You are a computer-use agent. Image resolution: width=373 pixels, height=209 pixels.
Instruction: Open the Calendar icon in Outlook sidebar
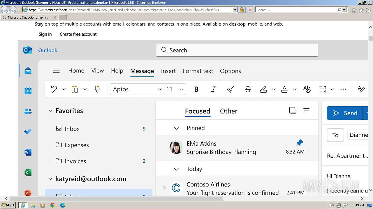click(28, 91)
